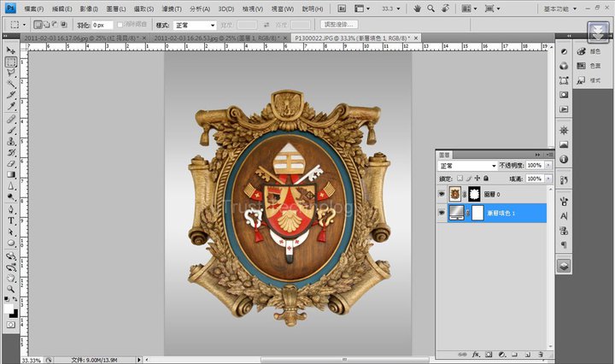The width and height of the screenshot is (615, 364).
Task: Select the Move tool
Action: pos(11,50)
